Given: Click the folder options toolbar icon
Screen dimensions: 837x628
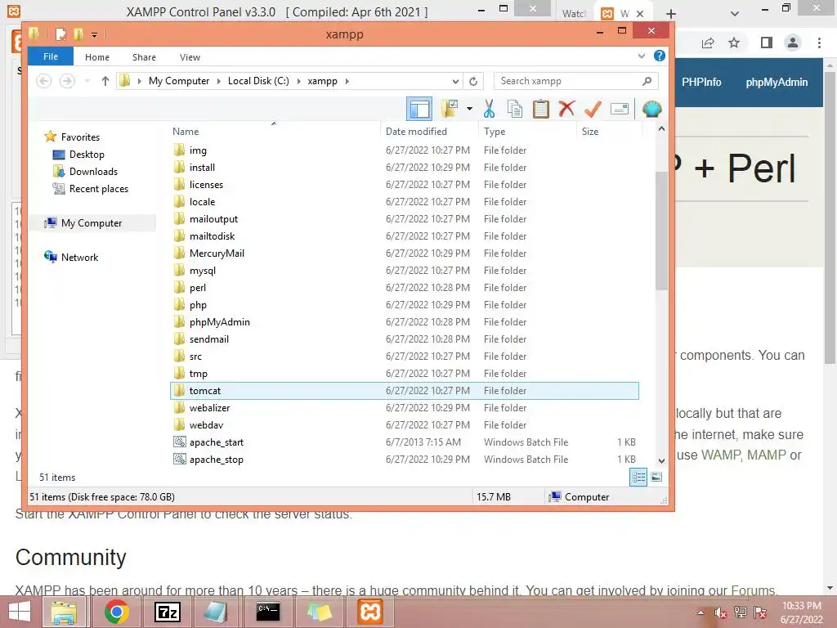Looking at the screenshot, I should (450, 109).
